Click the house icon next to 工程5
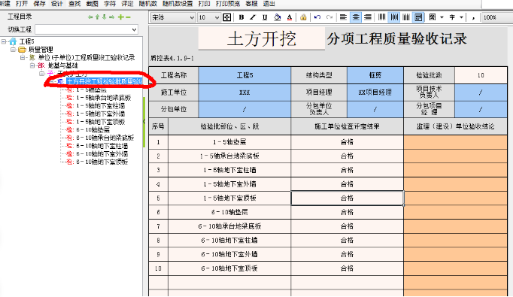The width and height of the screenshot is (513, 297). pyautogui.click(x=13, y=41)
